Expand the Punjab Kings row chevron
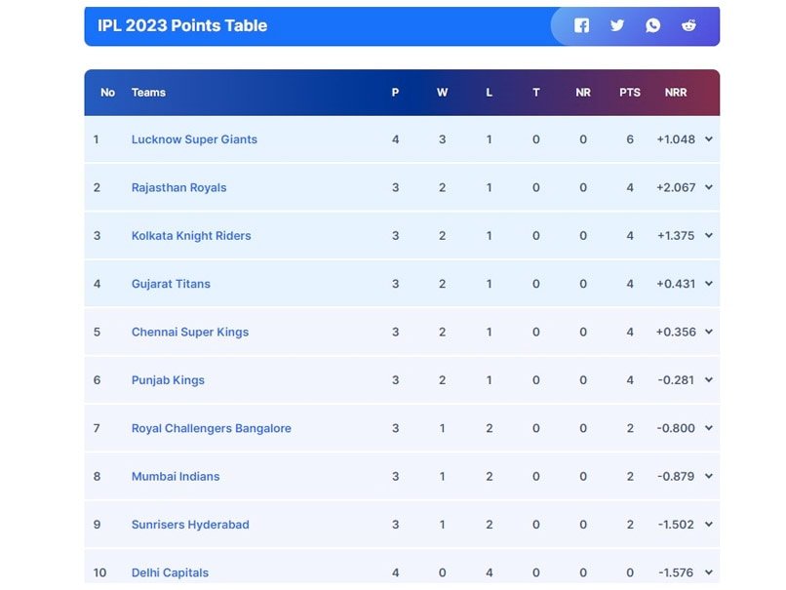 [709, 380]
